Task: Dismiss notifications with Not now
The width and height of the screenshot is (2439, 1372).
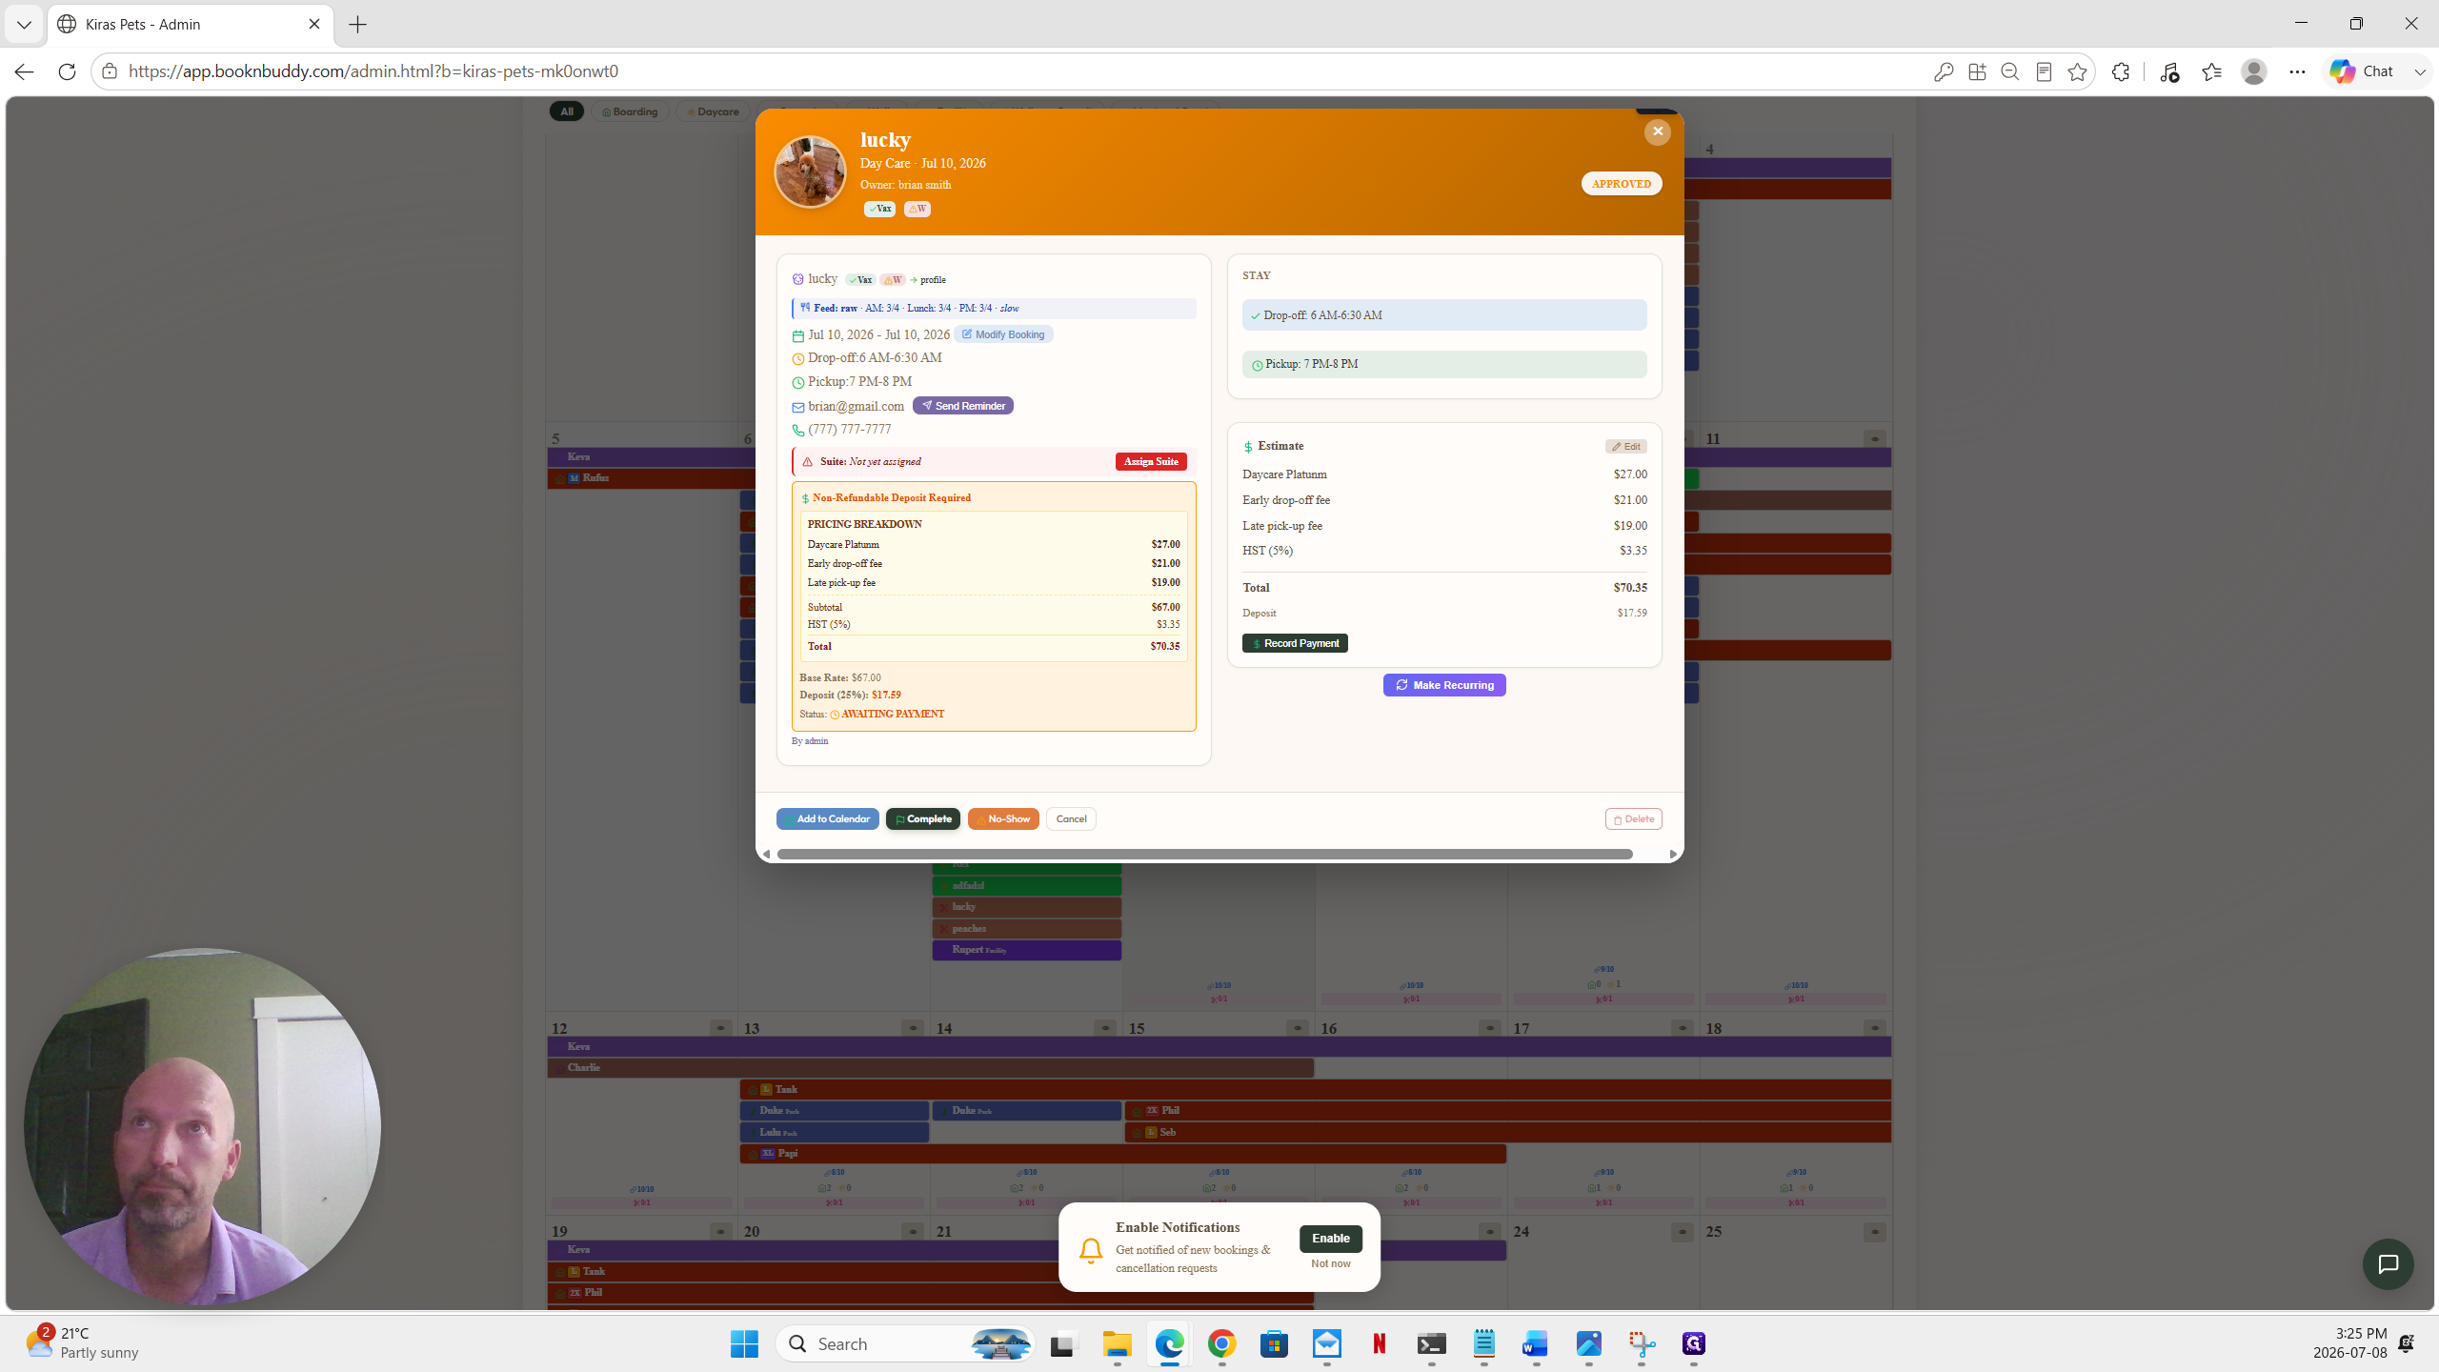Action: (x=1330, y=1263)
